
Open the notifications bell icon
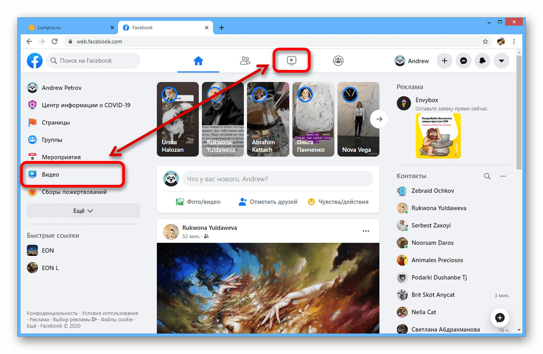point(482,61)
